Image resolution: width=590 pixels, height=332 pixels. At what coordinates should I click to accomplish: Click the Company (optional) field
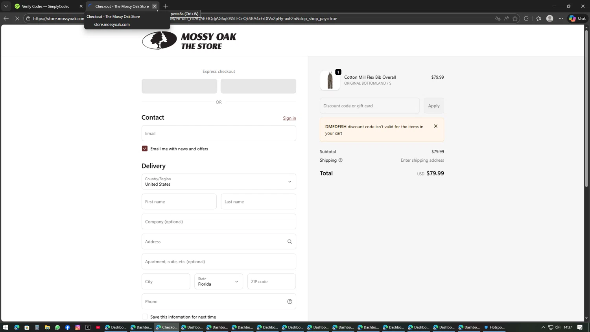pos(219,221)
